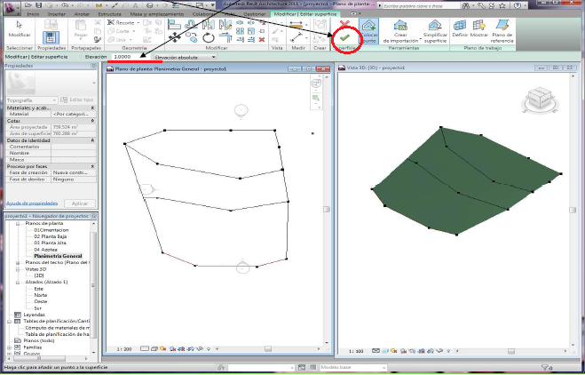Image resolution: width=585 pixels, height=375 pixels.
Task: Collapse the Datos de identidad properties section
Action: point(92,140)
